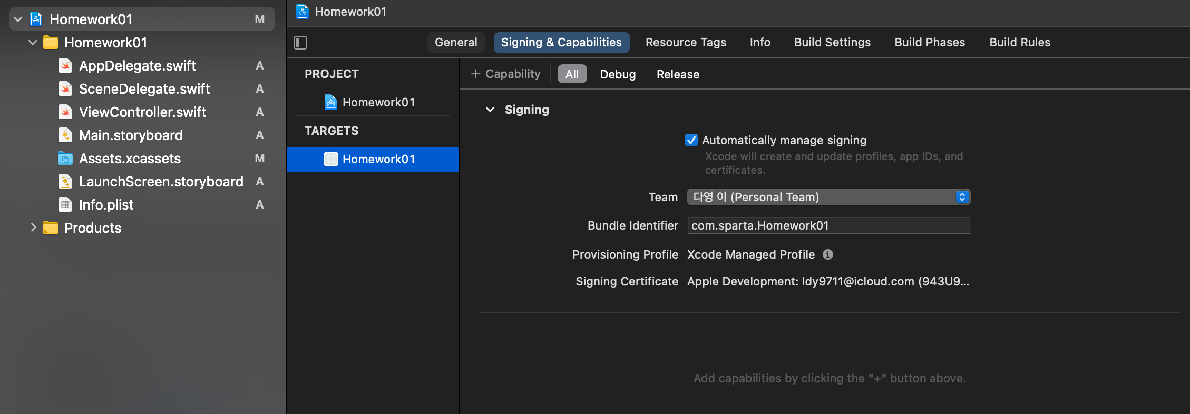
Task: Select the Signing & Capabilities tab
Action: (561, 43)
